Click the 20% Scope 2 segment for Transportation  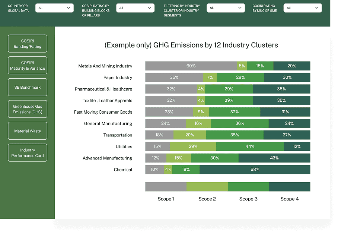point(189,135)
